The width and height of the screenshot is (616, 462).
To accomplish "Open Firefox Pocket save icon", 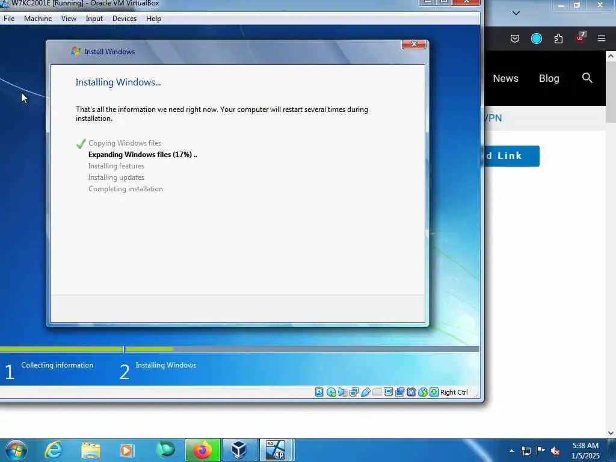I will pos(515,38).
